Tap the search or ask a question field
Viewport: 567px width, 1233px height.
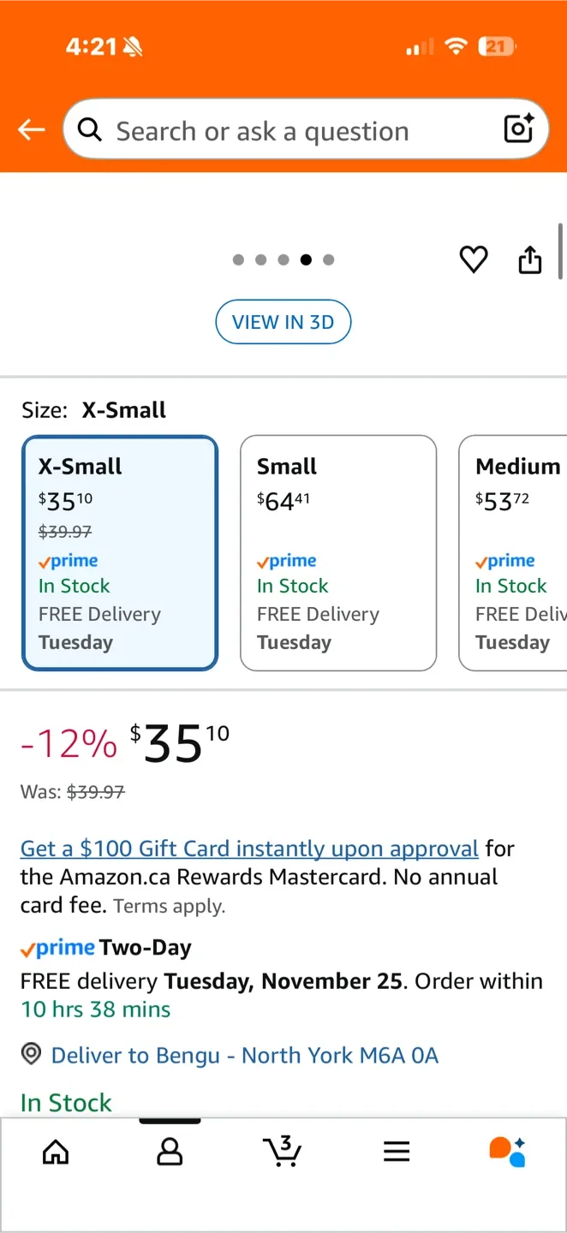[x=291, y=131]
